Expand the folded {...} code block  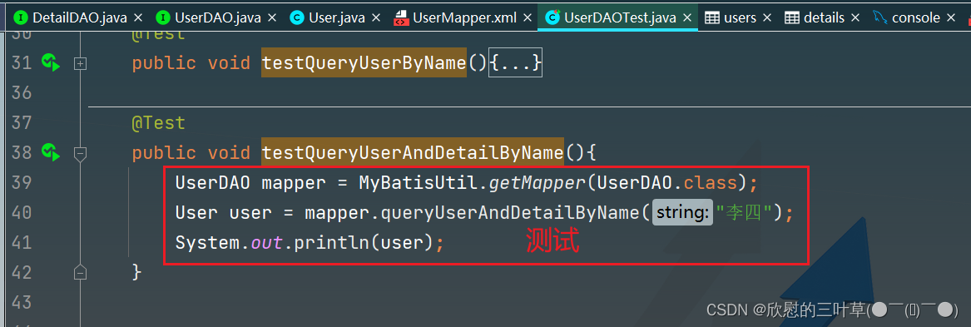[515, 63]
